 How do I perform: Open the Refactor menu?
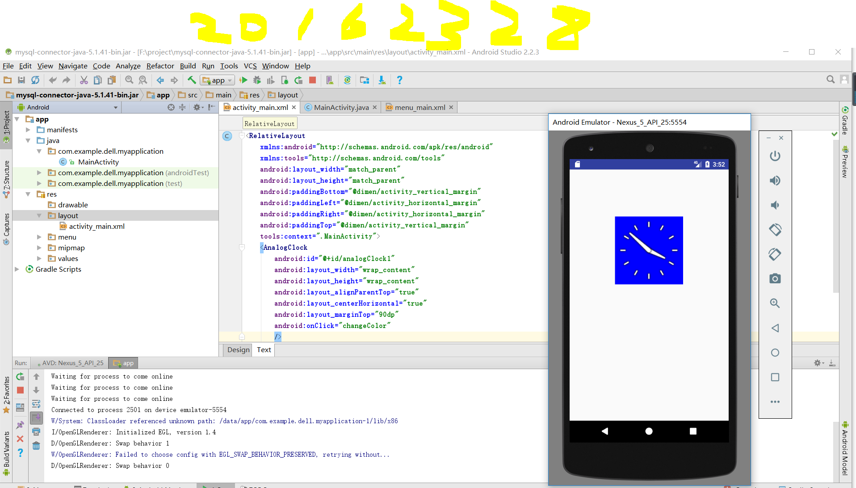point(160,66)
